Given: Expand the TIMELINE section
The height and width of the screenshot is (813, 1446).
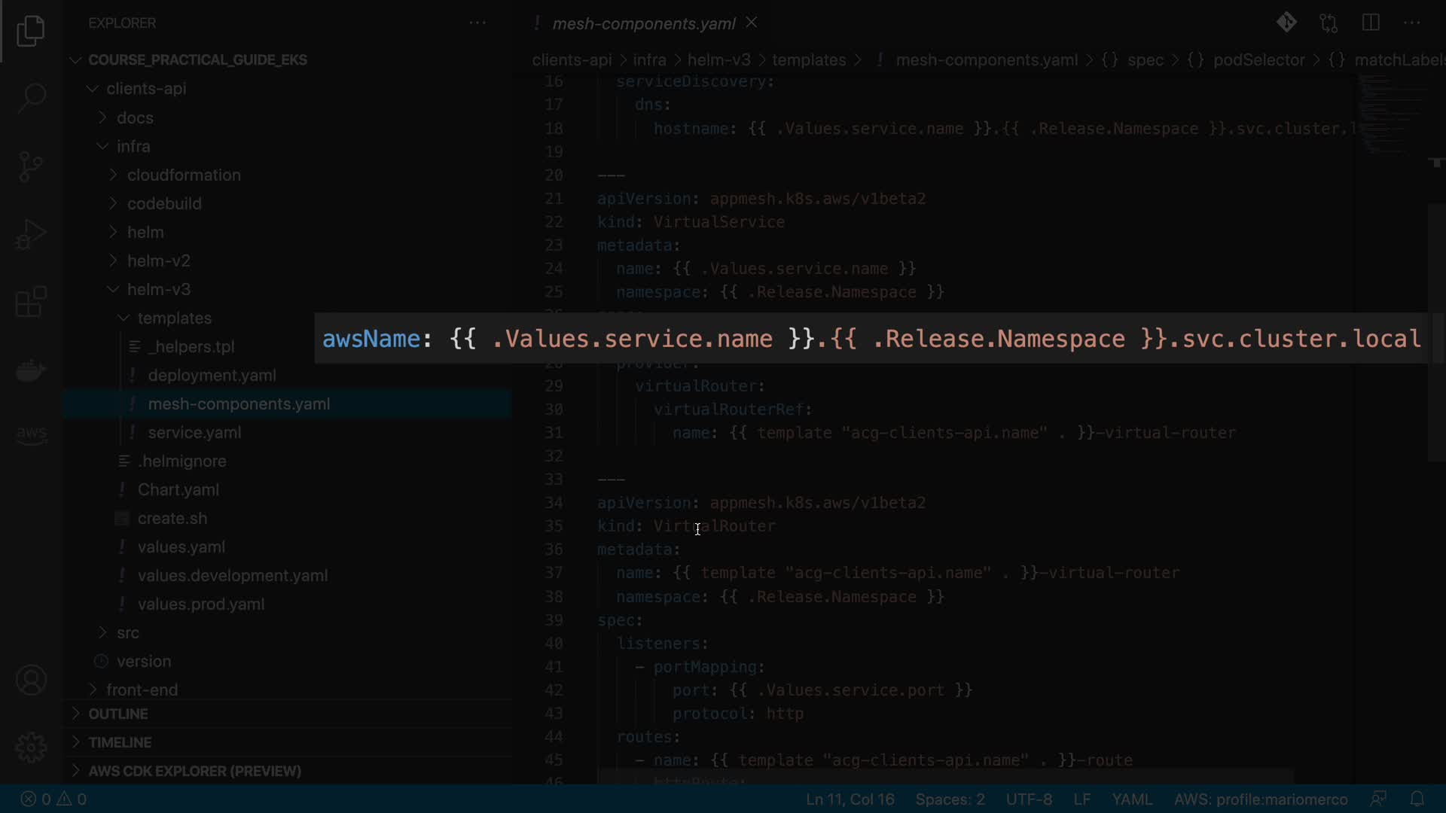Looking at the screenshot, I should (120, 742).
